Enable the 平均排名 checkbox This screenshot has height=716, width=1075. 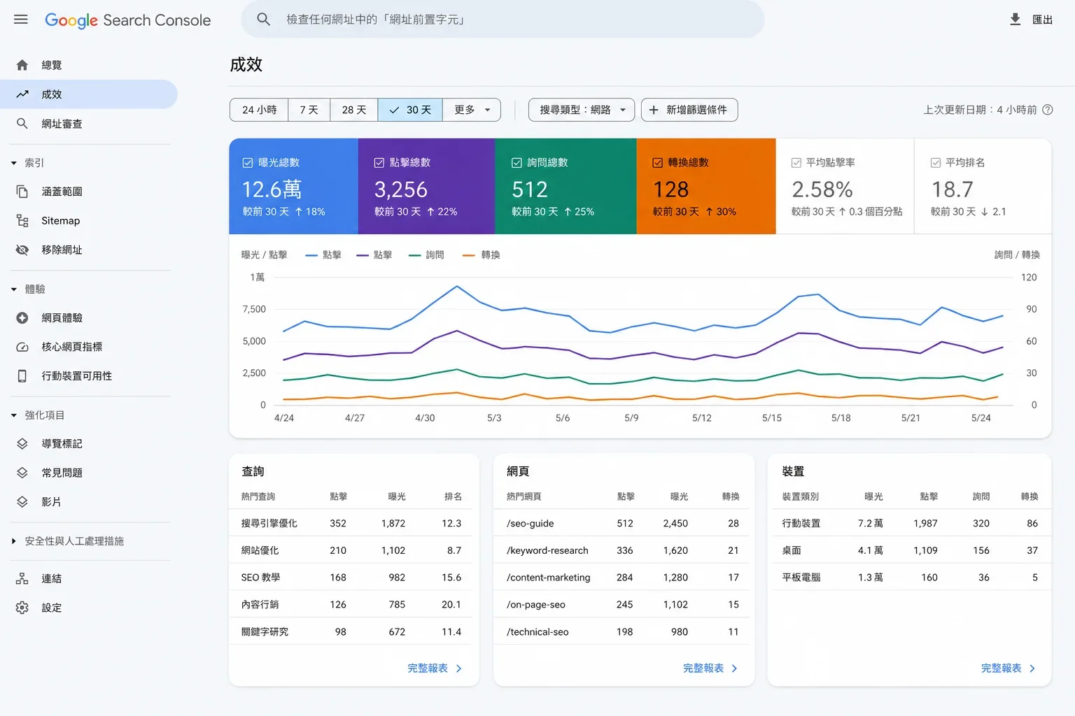[936, 163]
